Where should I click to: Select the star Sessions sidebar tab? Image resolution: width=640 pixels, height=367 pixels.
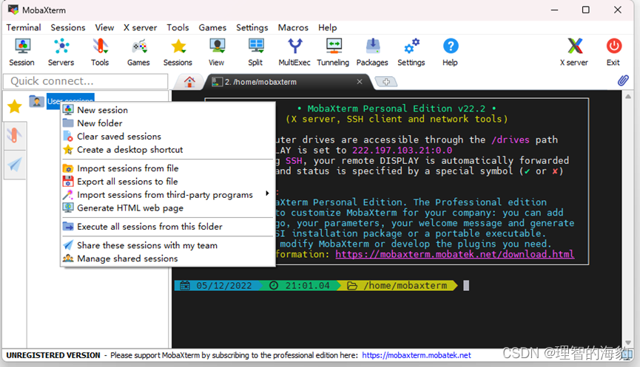pyautogui.click(x=15, y=107)
